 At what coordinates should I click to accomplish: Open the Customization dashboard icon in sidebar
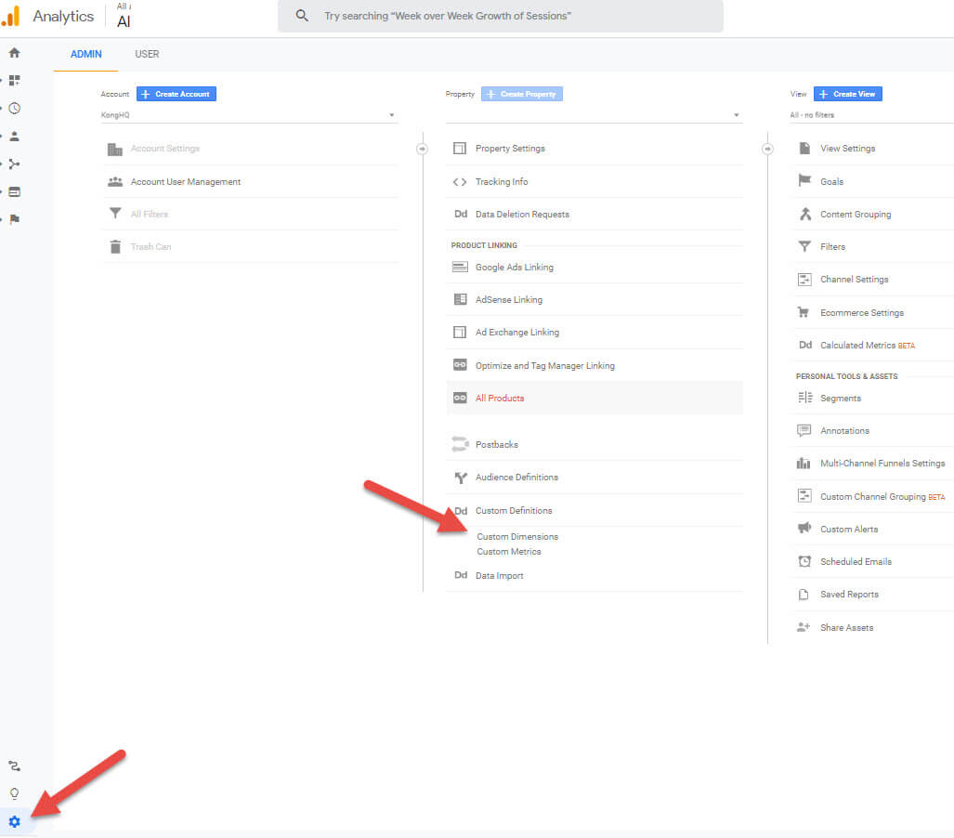tap(14, 81)
